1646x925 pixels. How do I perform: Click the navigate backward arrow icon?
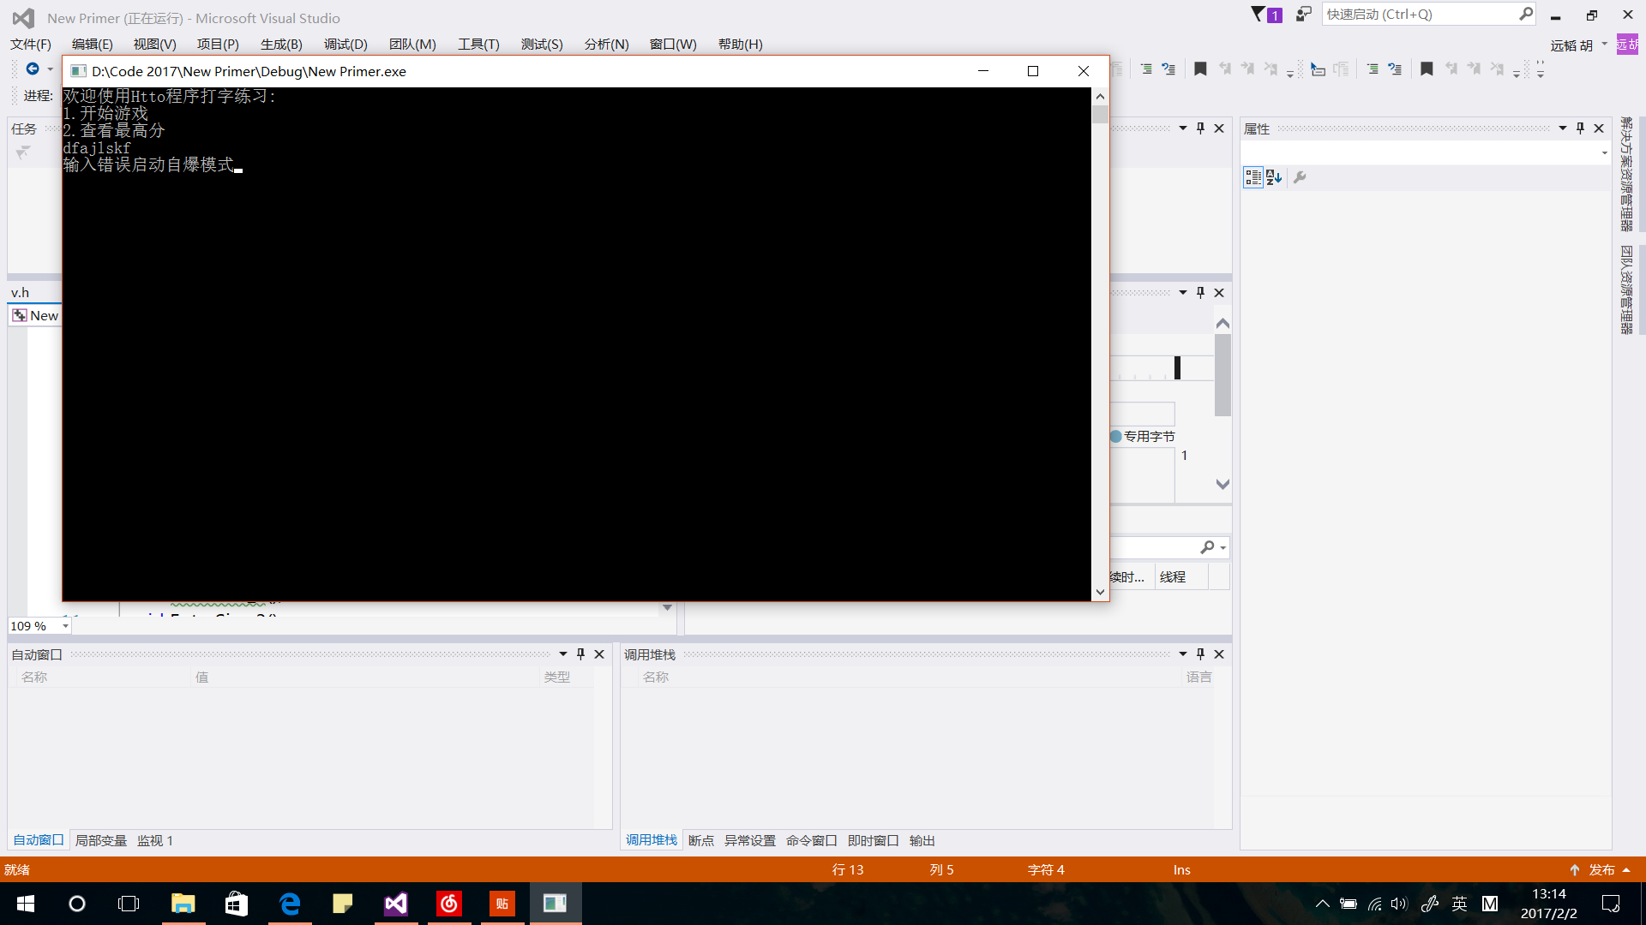tap(33, 69)
